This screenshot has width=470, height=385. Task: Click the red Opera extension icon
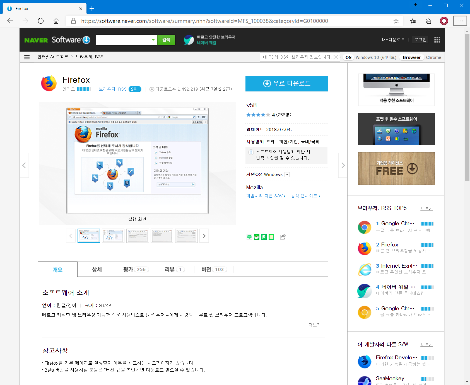click(x=444, y=21)
